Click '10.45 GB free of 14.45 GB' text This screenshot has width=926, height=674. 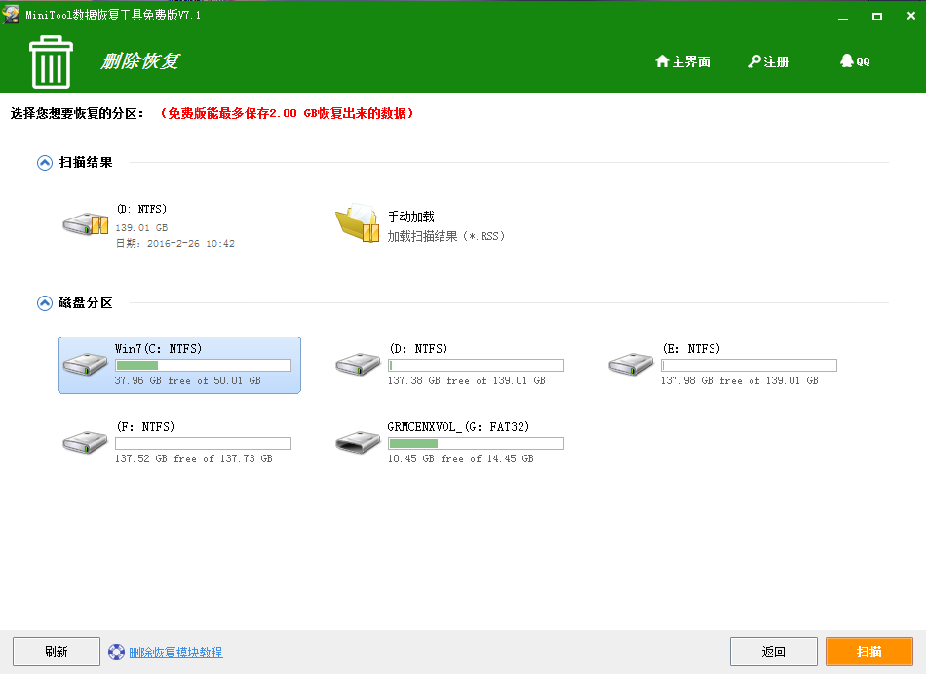click(461, 459)
